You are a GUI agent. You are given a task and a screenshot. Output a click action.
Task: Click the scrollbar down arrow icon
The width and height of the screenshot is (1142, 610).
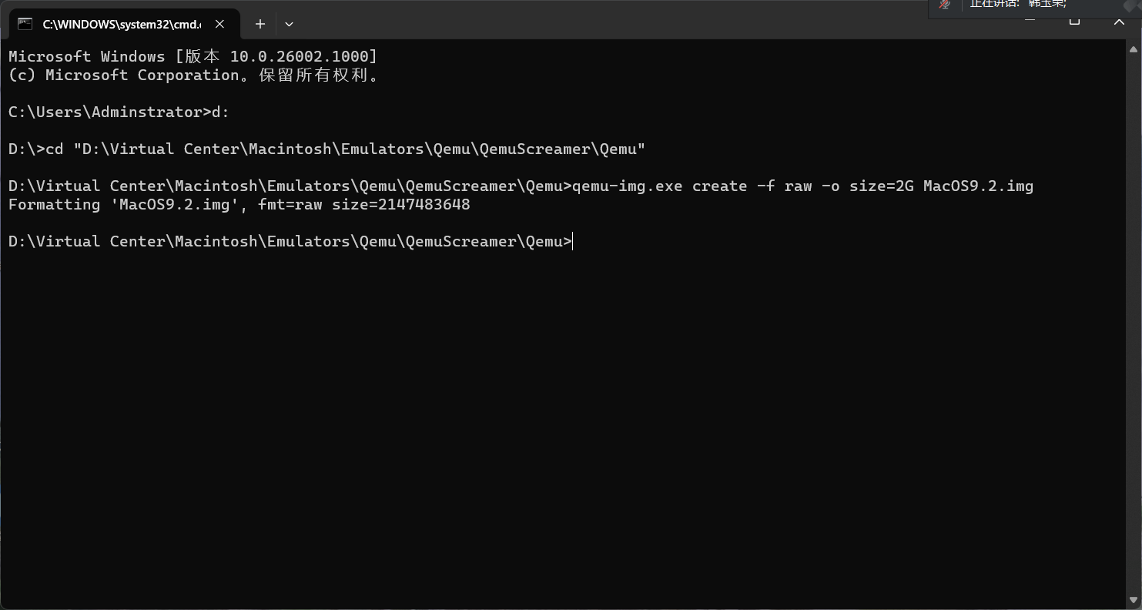pos(1134,600)
